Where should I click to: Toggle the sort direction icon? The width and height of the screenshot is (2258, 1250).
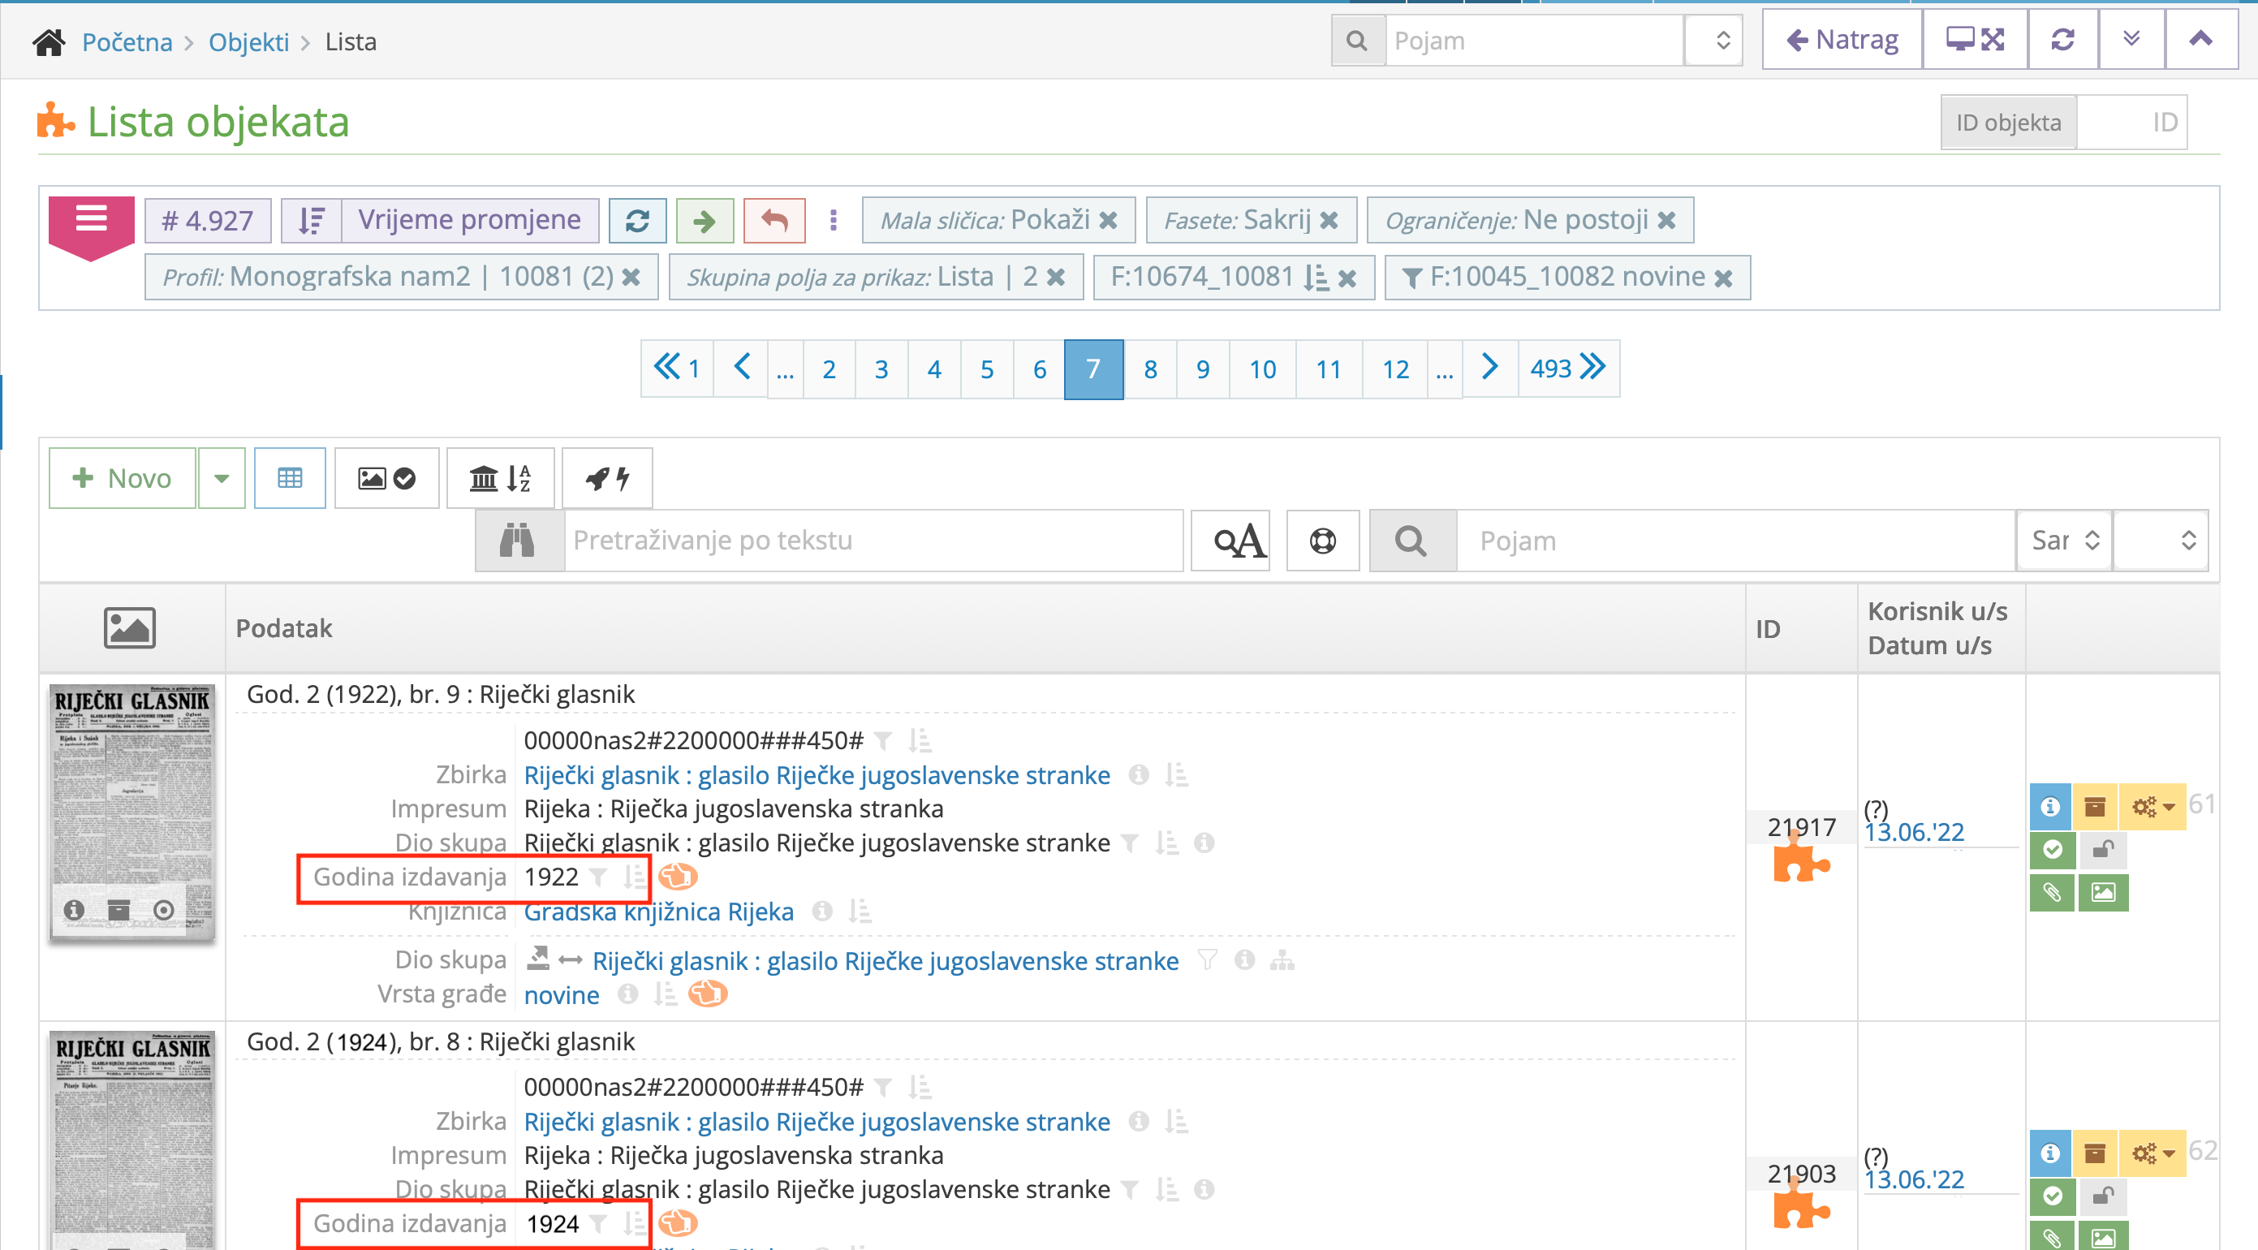click(x=311, y=220)
